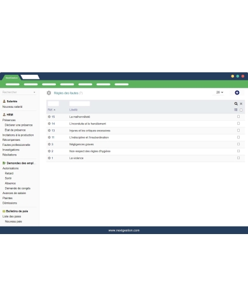Open Nouveau salarié in sidebar
The width and height of the screenshot is (248, 307).
click(x=12, y=107)
